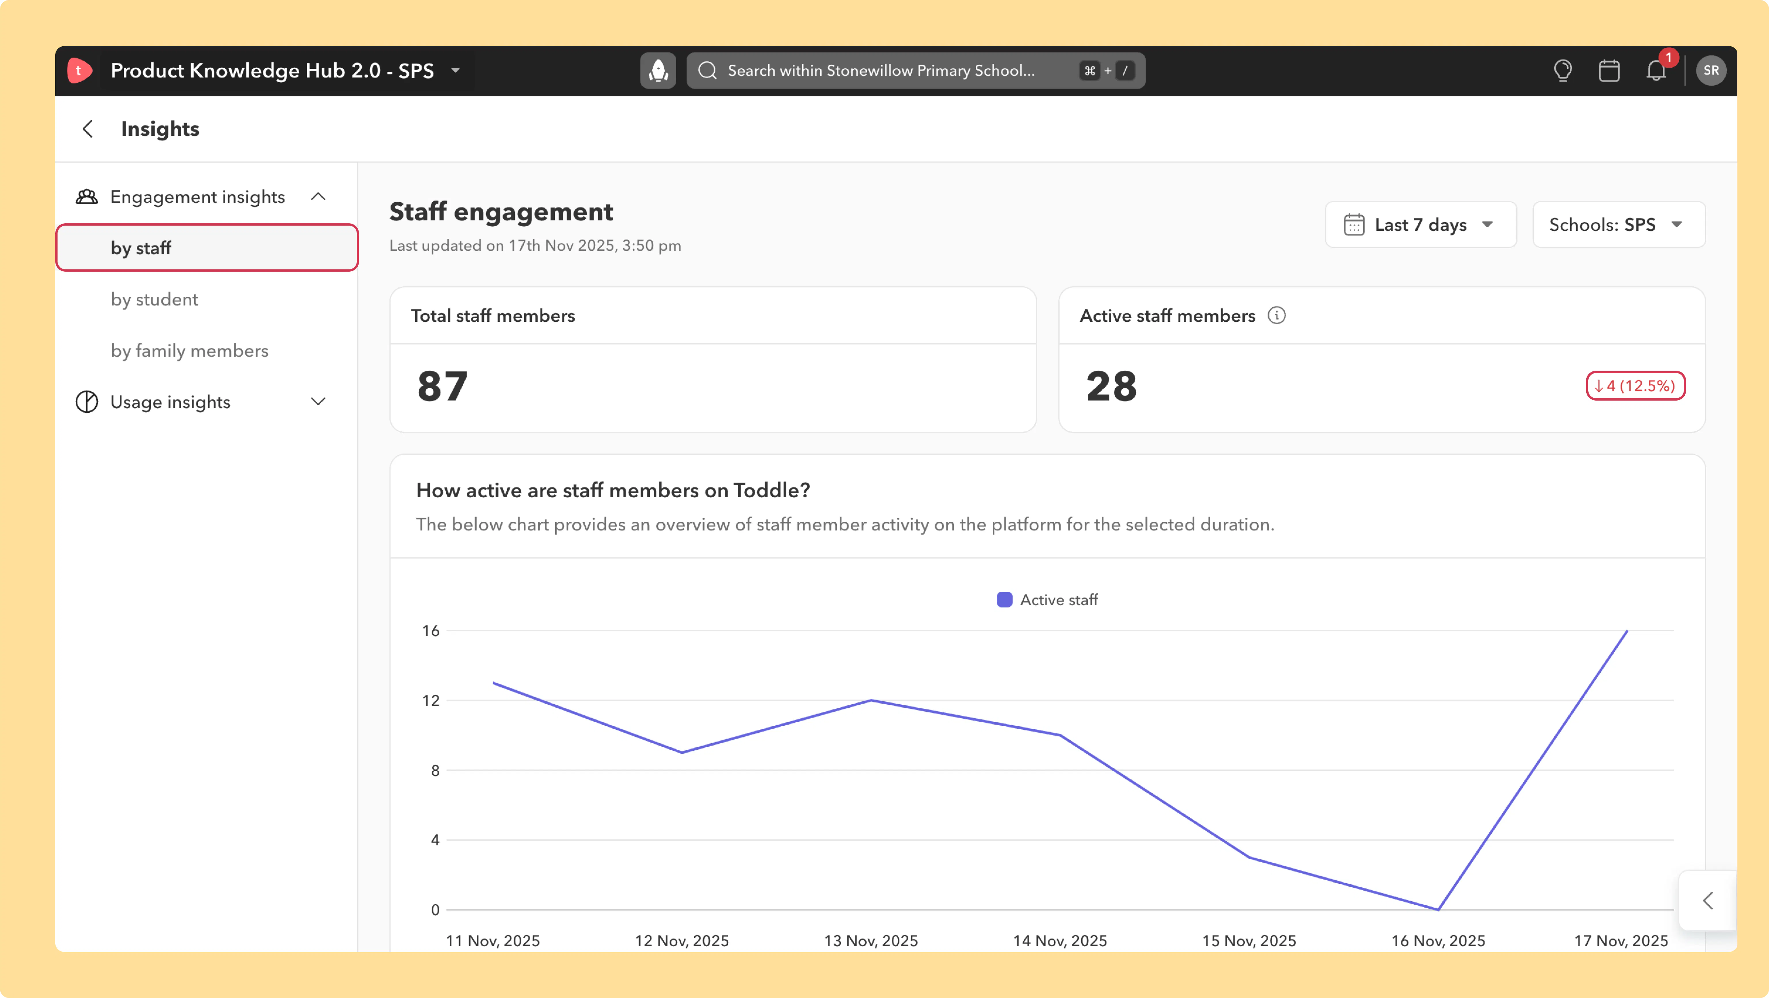The width and height of the screenshot is (1769, 998).
Task: Click the Engagement insights people icon
Action: pos(87,197)
